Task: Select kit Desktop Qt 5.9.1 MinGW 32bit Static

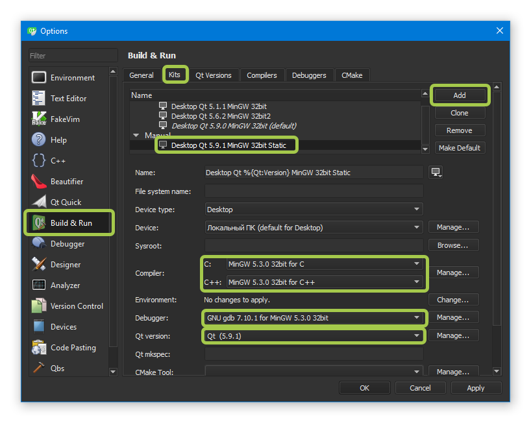Action: coord(228,145)
